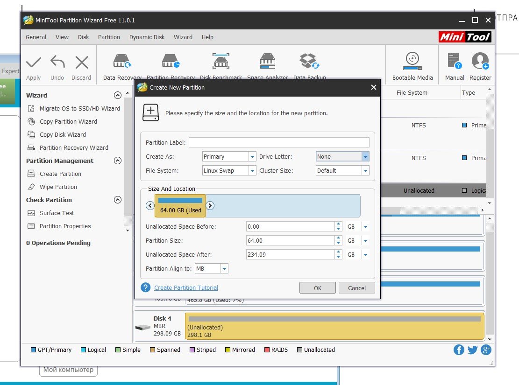Viewport: 519px width, 385px height.
Task: Select Create Partition in sidebar
Action: tap(60, 174)
